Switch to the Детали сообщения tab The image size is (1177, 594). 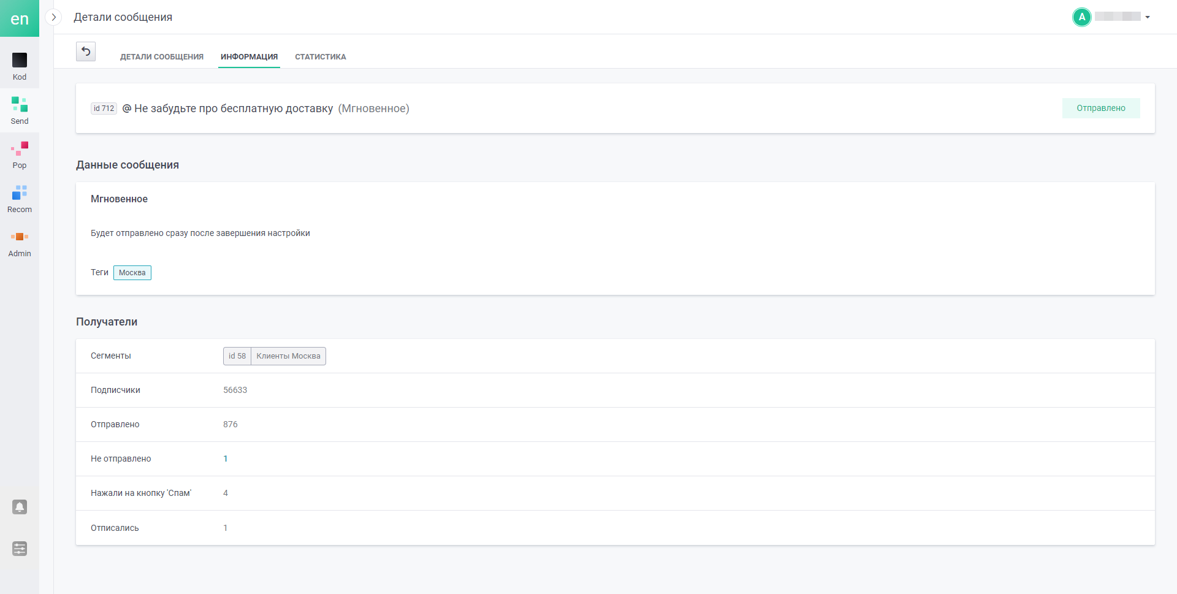(162, 56)
